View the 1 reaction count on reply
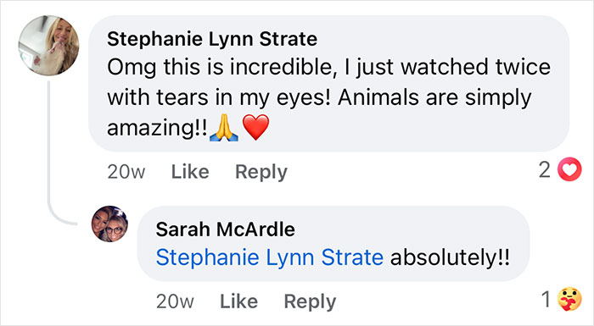The image size is (594, 326). [x=546, y=300]
